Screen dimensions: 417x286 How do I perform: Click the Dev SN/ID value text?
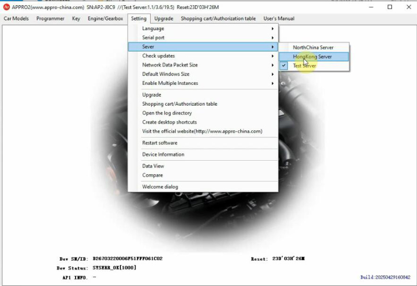point(127,258)
